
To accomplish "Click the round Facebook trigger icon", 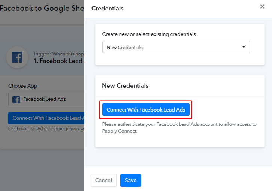I will (x=17, y=57).
